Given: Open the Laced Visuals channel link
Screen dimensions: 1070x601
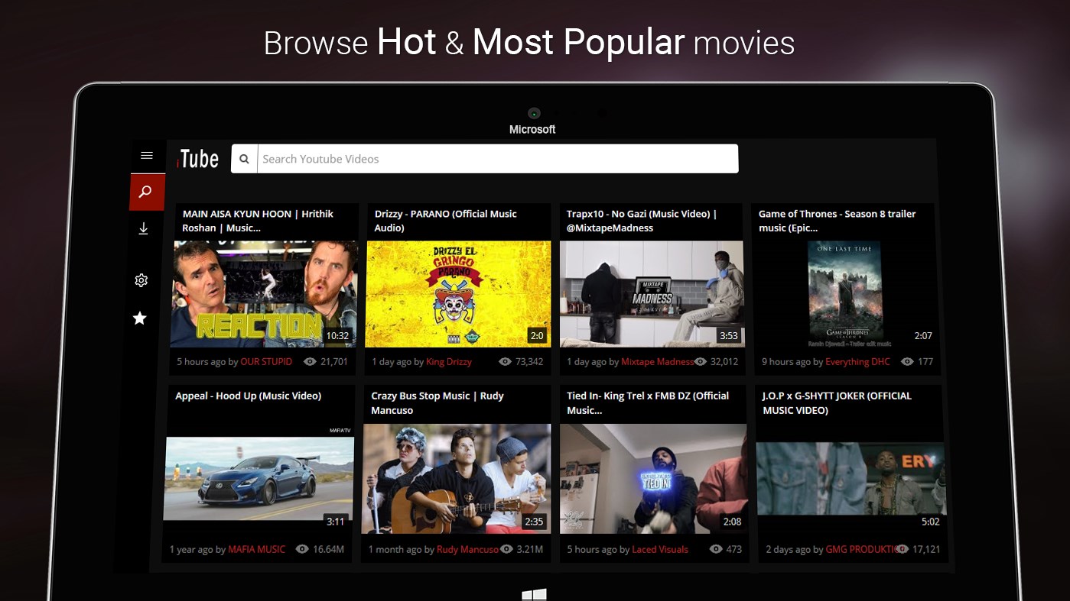Looking at the screenshot, I should tap(660, 549).
